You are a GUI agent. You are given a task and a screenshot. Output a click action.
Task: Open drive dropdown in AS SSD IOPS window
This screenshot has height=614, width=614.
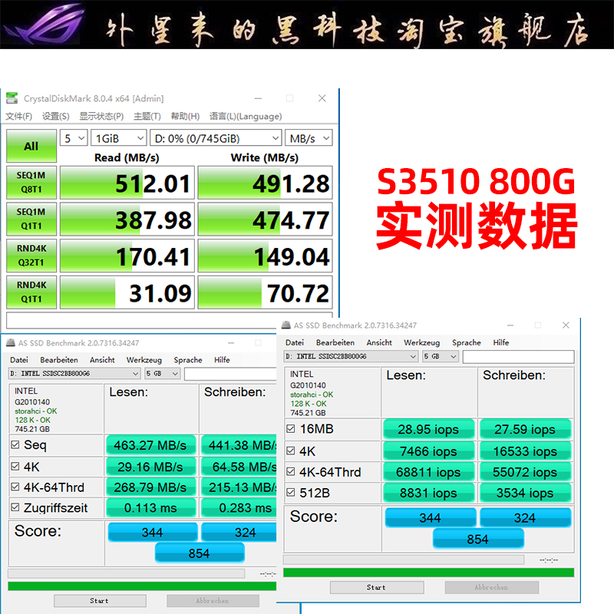(351, 356)
